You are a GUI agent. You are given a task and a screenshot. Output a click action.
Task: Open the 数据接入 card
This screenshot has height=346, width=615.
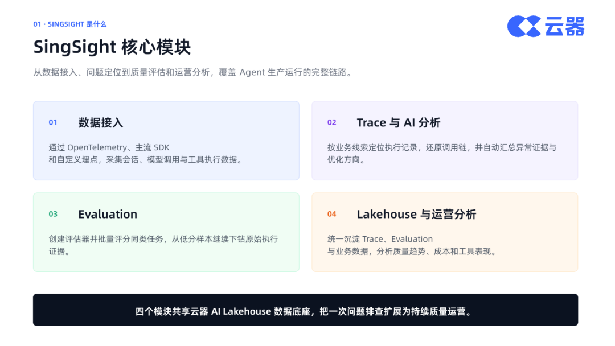click(166, 141)
